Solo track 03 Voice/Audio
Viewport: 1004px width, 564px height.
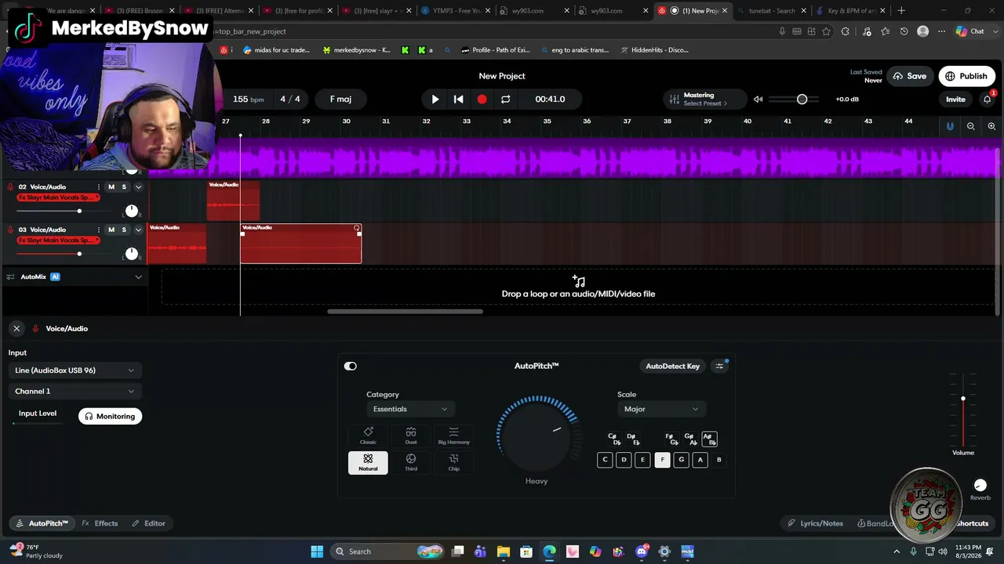[x=124, y=230]
